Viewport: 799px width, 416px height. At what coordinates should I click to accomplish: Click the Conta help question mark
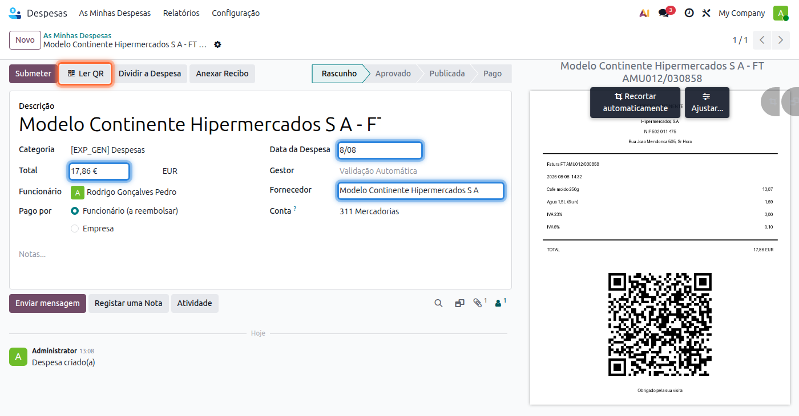click(x=295, y=209)
